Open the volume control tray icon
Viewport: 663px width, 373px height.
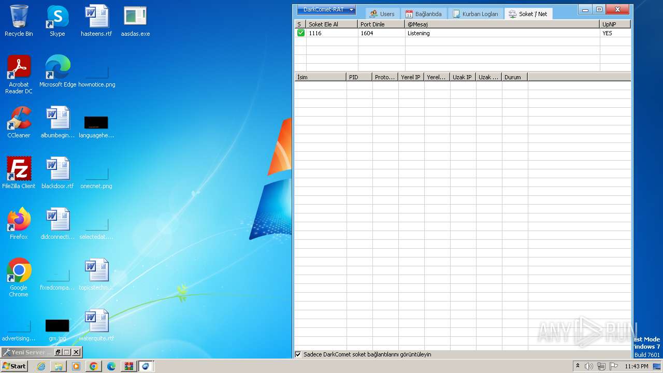pyautogui.click(x=589, y=366)
